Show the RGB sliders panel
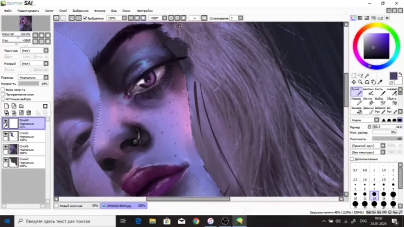The height and width of the screenshot is (227, 404). 360,18
